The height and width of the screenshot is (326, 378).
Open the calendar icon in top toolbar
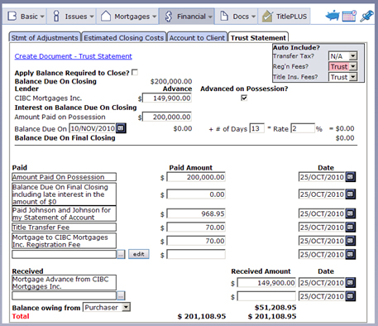click(349, 16)
